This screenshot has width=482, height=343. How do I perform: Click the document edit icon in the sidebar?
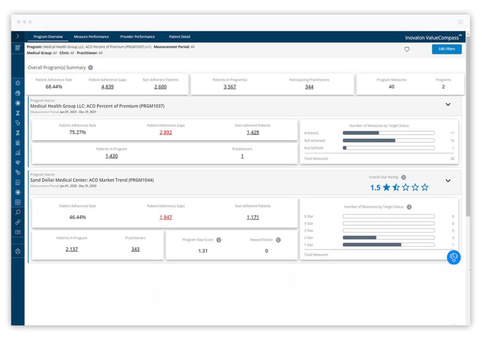point(18,183)
